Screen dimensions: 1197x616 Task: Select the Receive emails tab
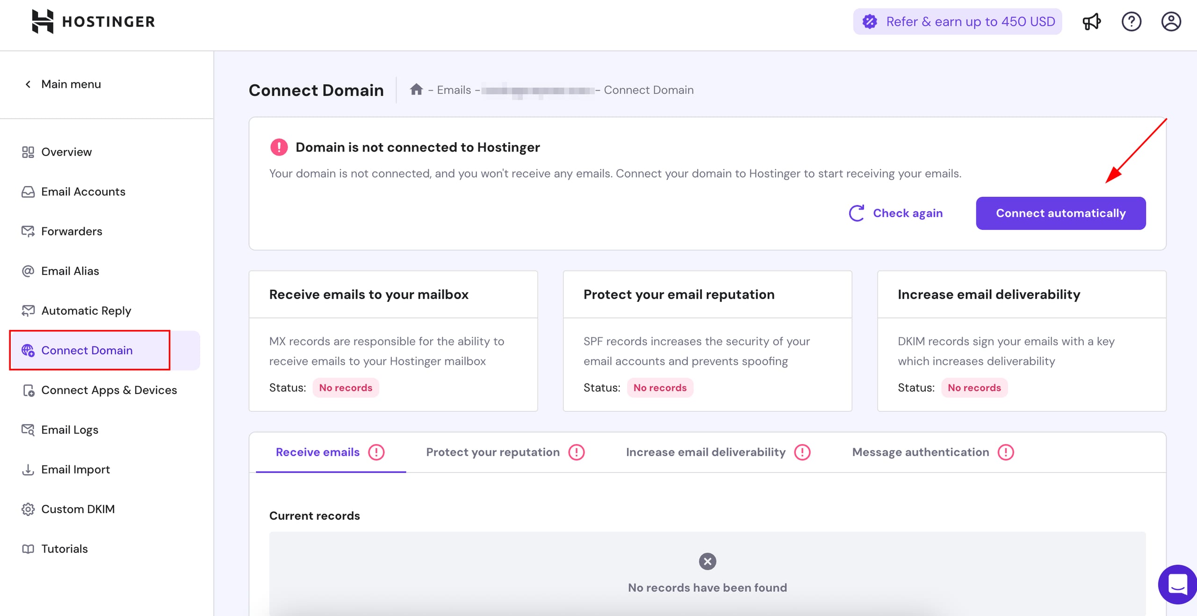pos(317,452)
